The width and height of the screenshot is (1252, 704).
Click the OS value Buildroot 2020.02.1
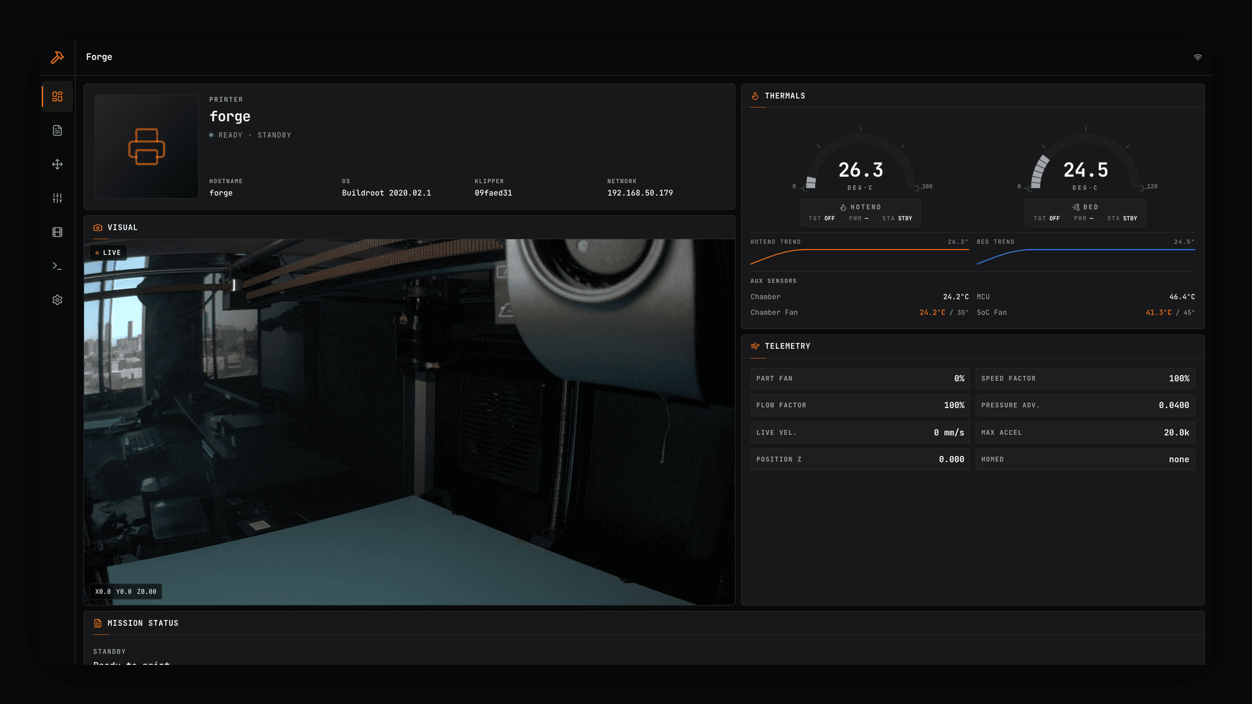click(x=386, y=193)
